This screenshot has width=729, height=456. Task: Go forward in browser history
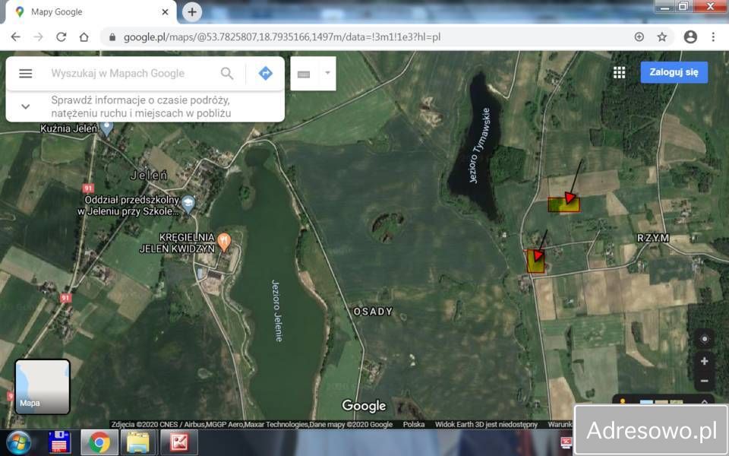point(39,36)
